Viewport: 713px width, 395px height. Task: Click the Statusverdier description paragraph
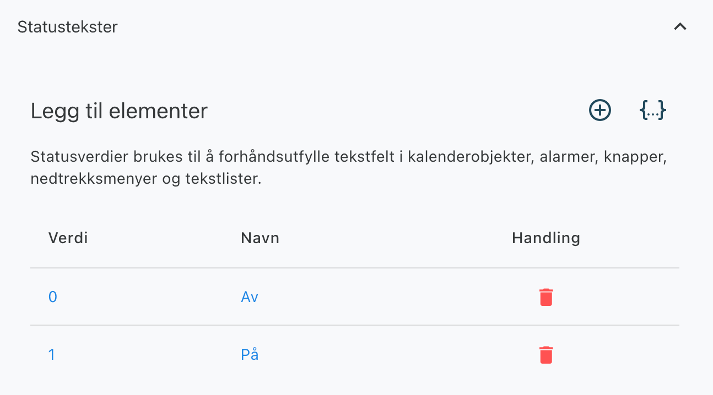tap(349, 168)
